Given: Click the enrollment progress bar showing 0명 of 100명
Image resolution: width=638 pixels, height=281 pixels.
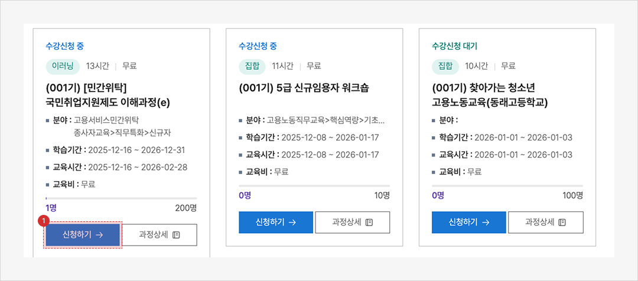Looking at the screenshot, I should point(507,186).
